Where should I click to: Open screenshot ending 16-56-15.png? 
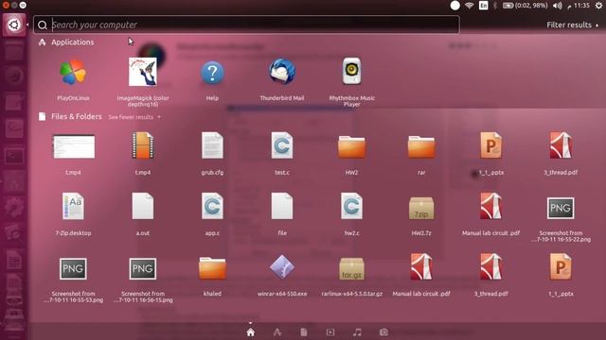coord(143,268)
